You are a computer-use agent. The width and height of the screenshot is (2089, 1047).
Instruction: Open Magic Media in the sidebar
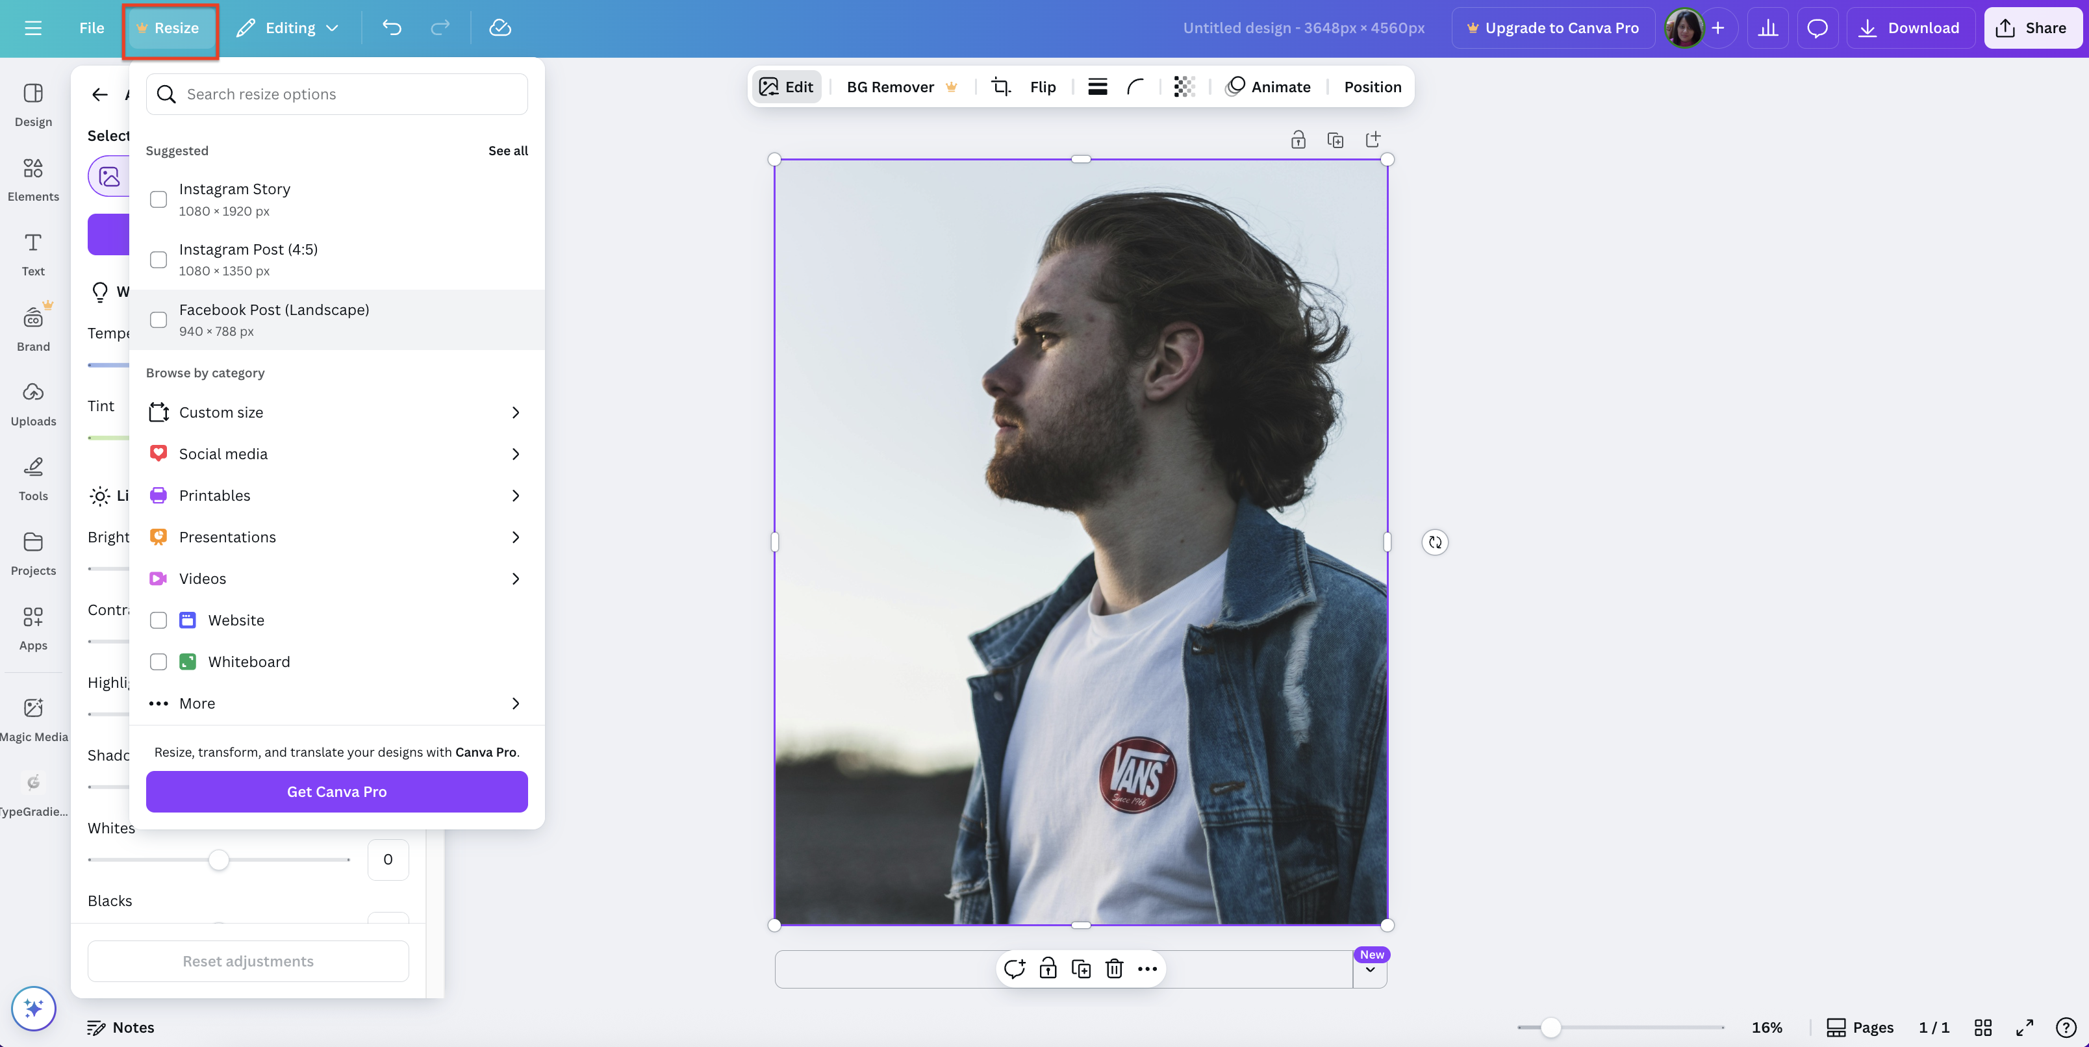click(x=32, y=717)
